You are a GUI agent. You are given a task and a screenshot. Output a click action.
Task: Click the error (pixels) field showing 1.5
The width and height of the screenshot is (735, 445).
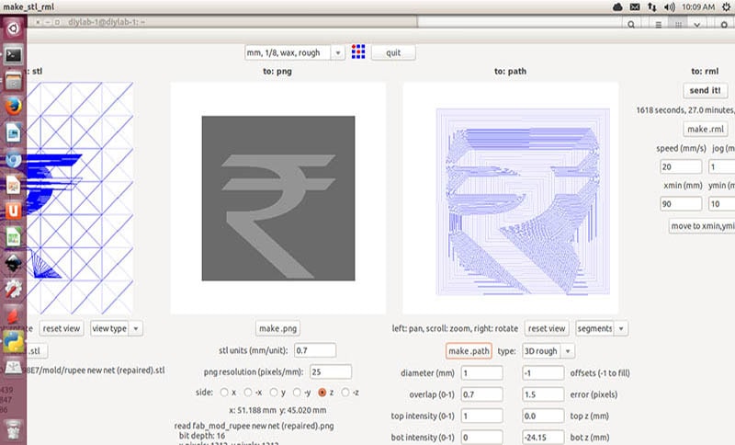coord(543,394)
